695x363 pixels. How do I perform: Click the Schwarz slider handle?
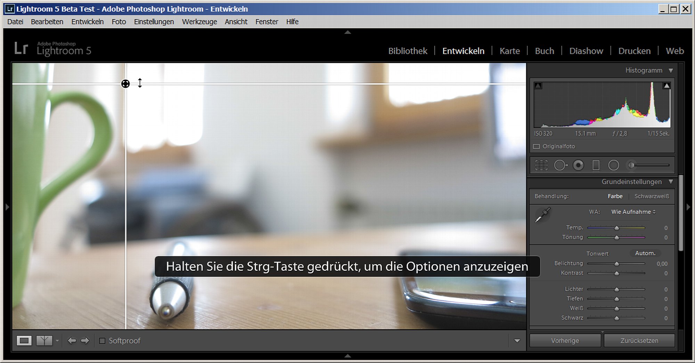[617, 318]
